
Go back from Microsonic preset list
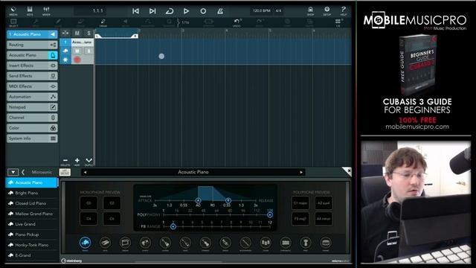(23, 172)
